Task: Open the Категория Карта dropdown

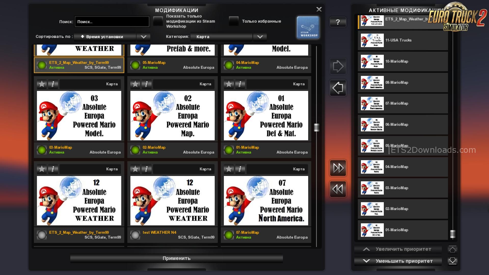Action: (222, 37)
